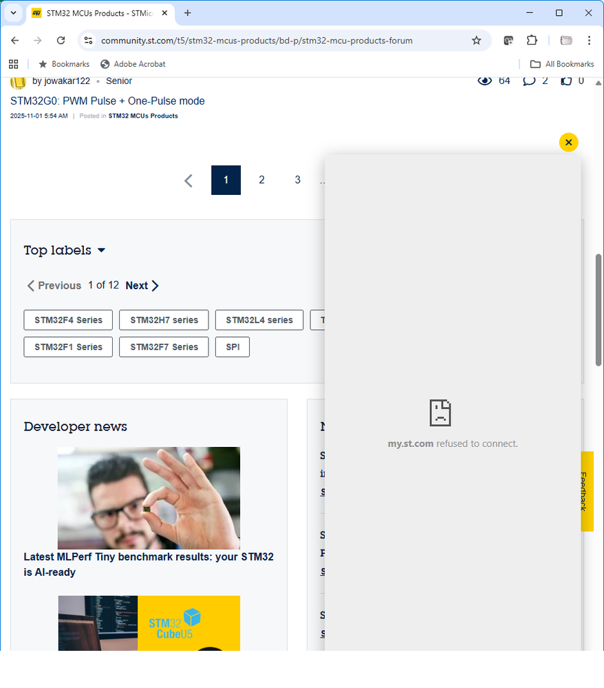The image size is (604, 688).
Task: Open the yellow Feedback side tab
Action: 587,492
